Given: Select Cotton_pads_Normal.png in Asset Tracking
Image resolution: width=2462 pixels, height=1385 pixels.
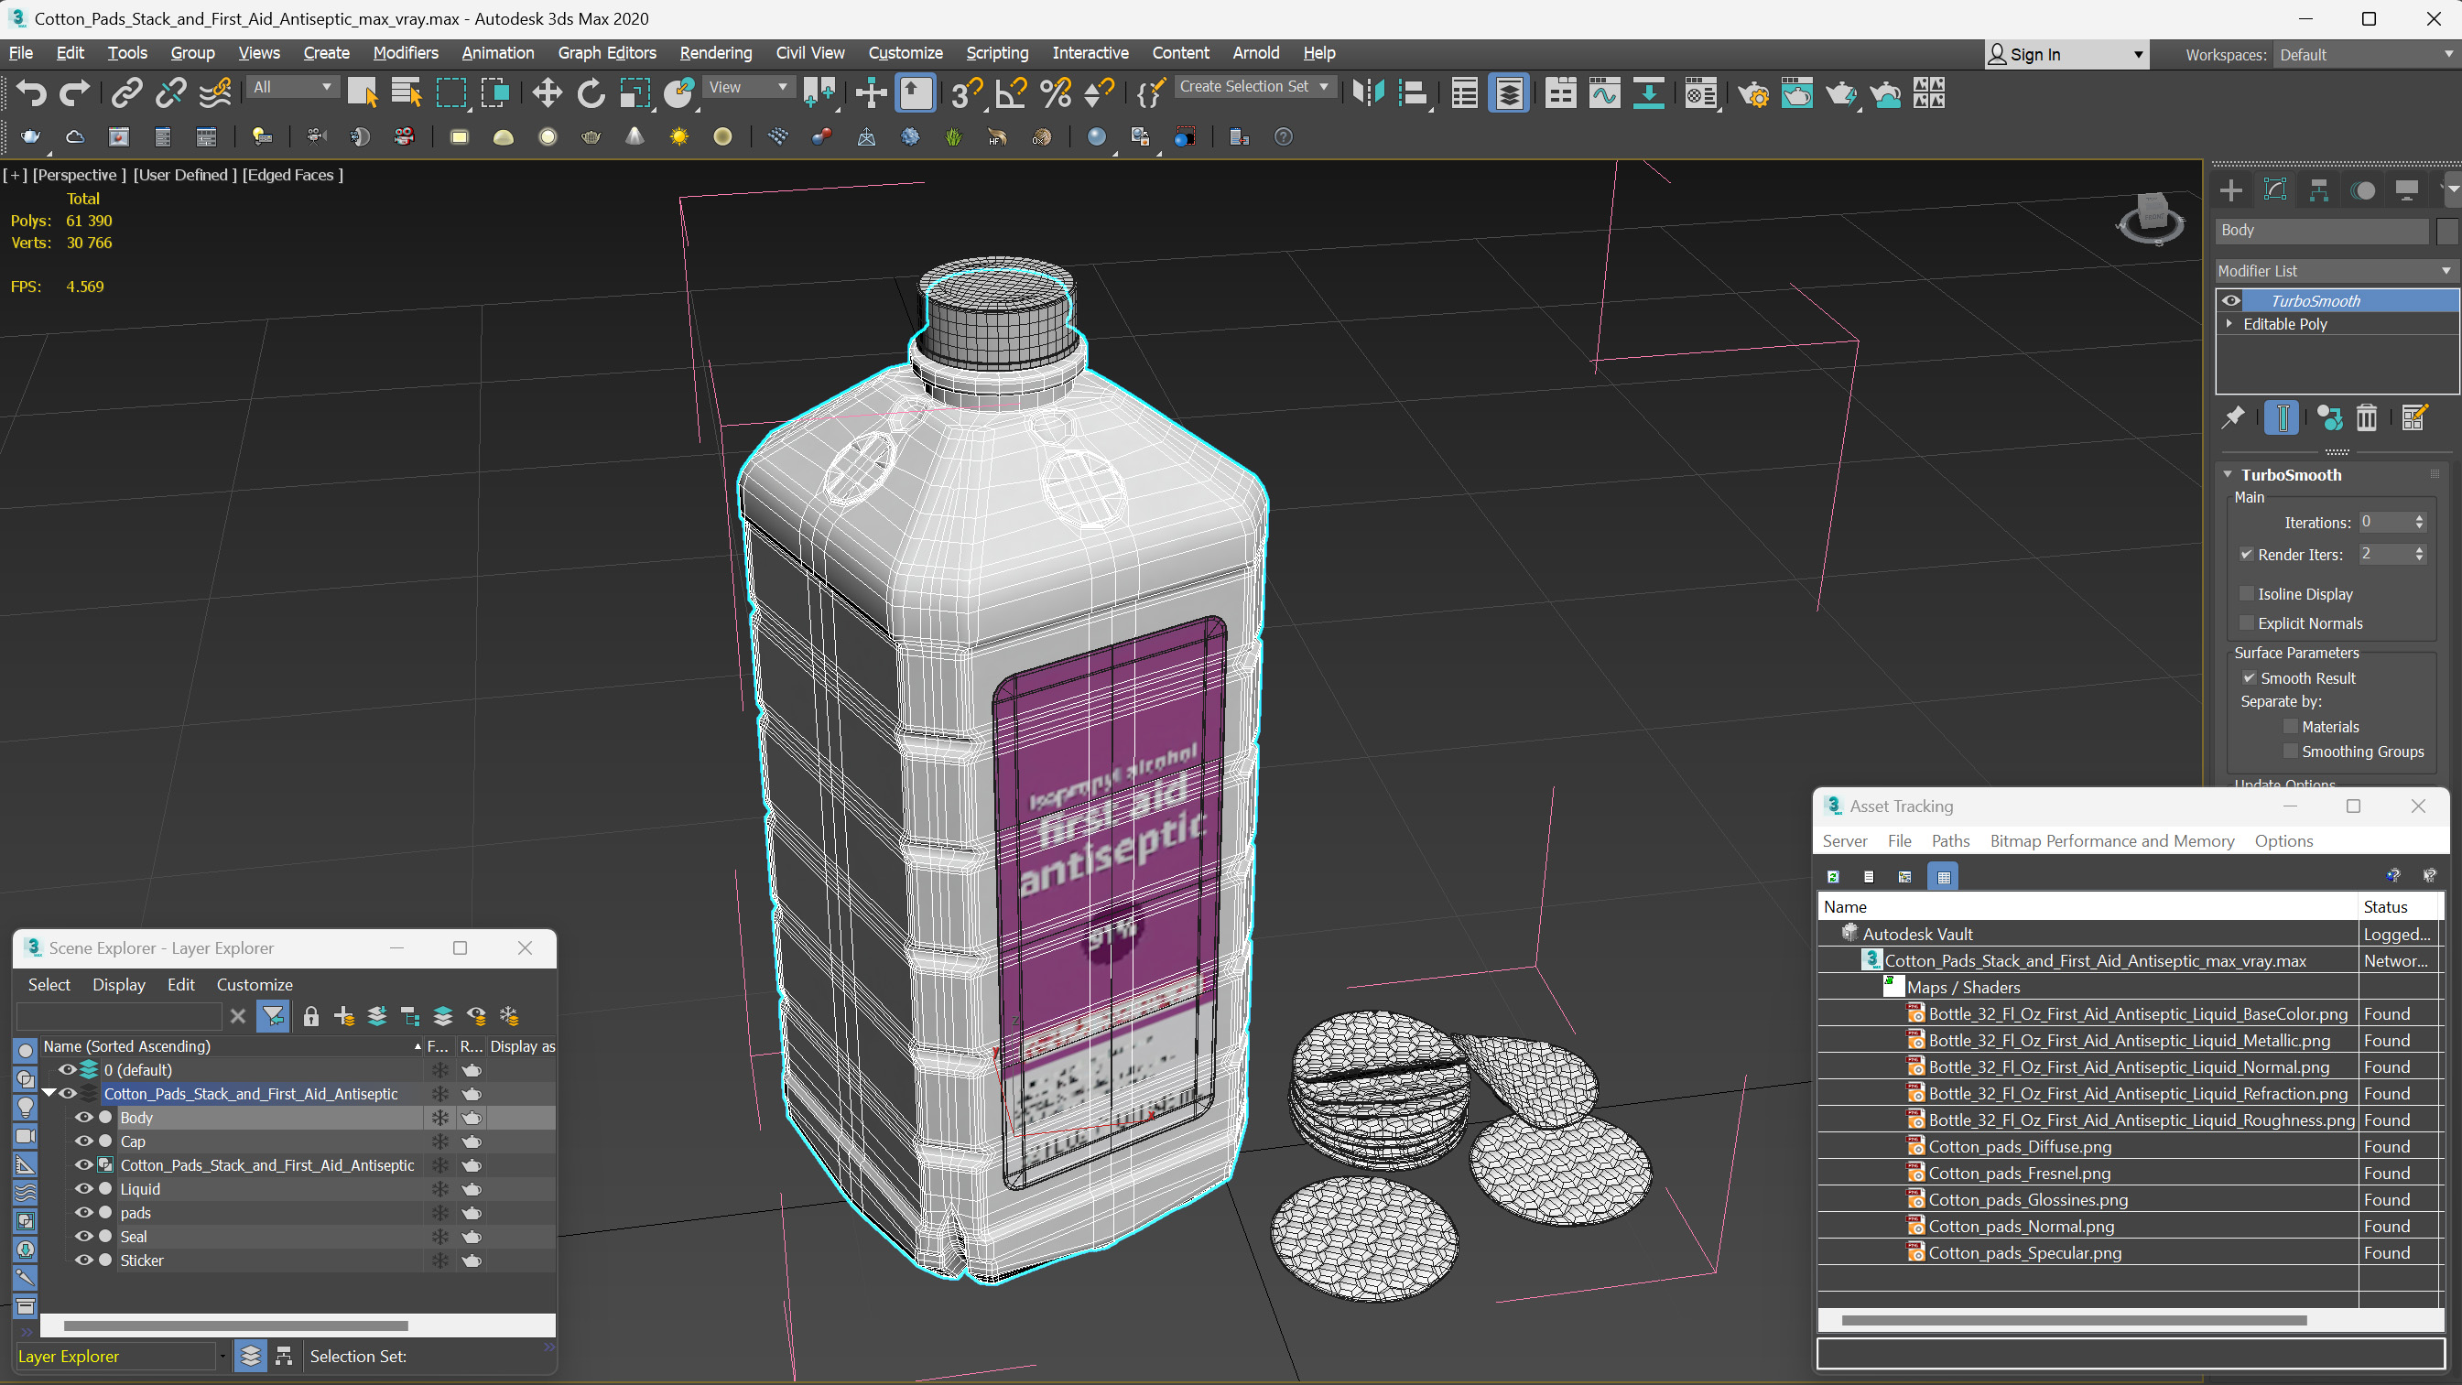Looking at the screenshot, I should (x=2021, y=1227).
